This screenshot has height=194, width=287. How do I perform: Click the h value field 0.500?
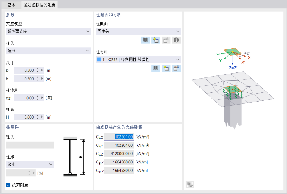click(x=25, y=79)
